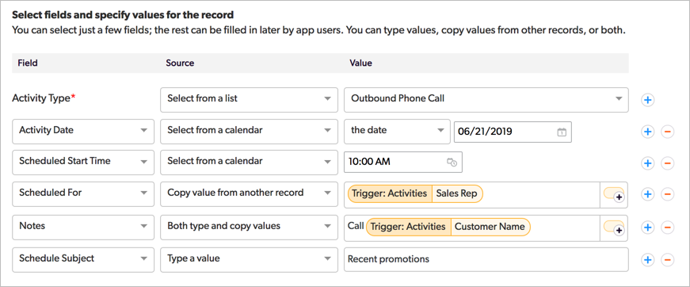
Task: Click the Trigger: Activities part of the Notes token
Action: coord(408,227)
